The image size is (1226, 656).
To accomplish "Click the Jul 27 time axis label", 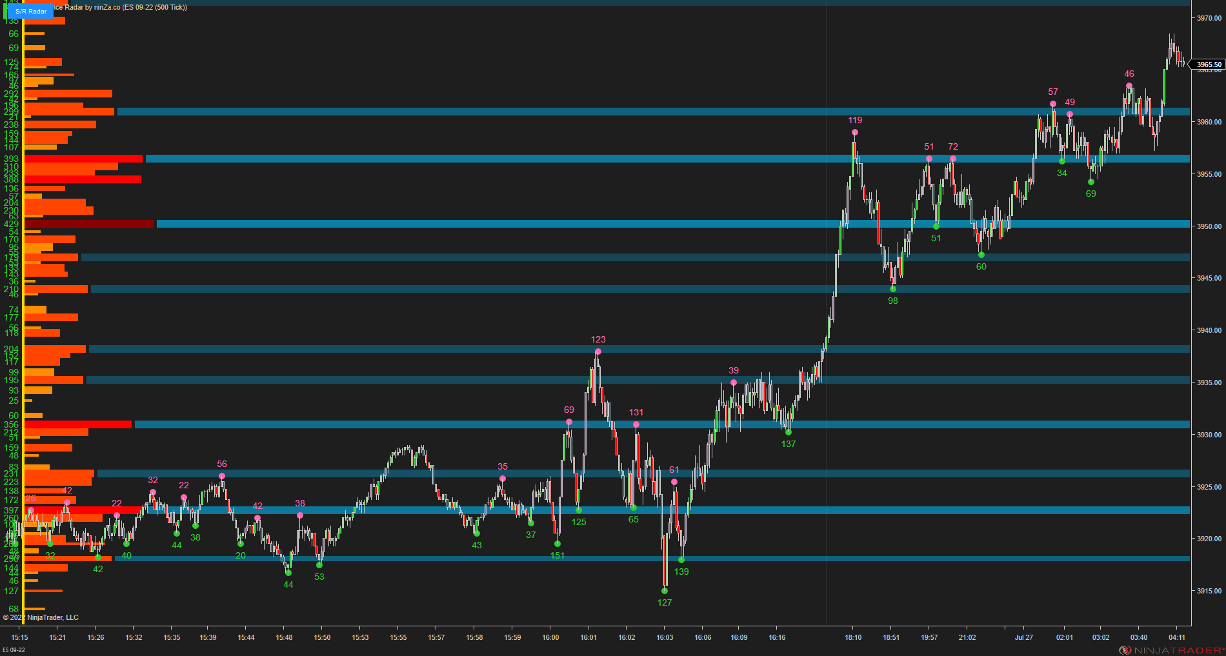I will click(x=1025, y=637).
